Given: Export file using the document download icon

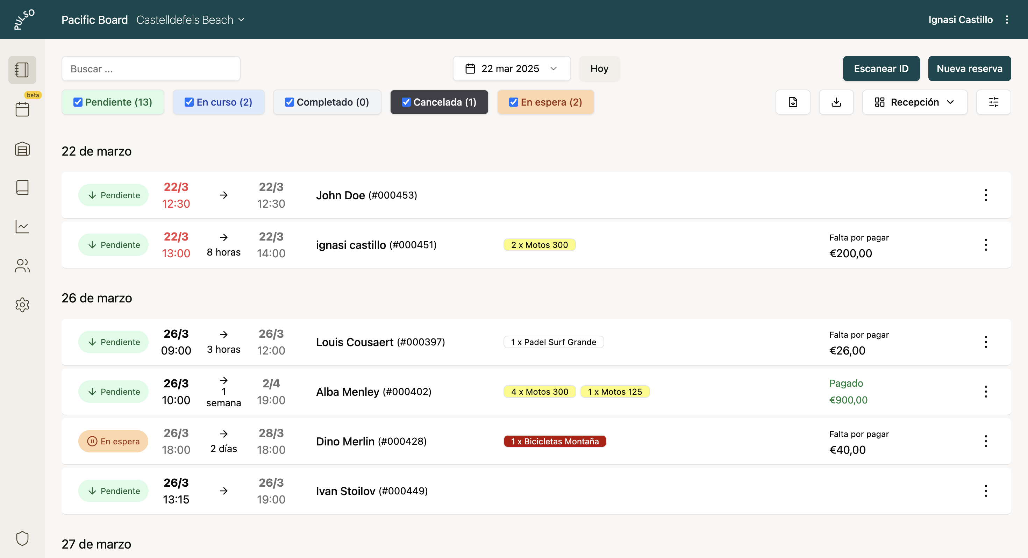Looking at the screenshot, I should coord(793,102).
